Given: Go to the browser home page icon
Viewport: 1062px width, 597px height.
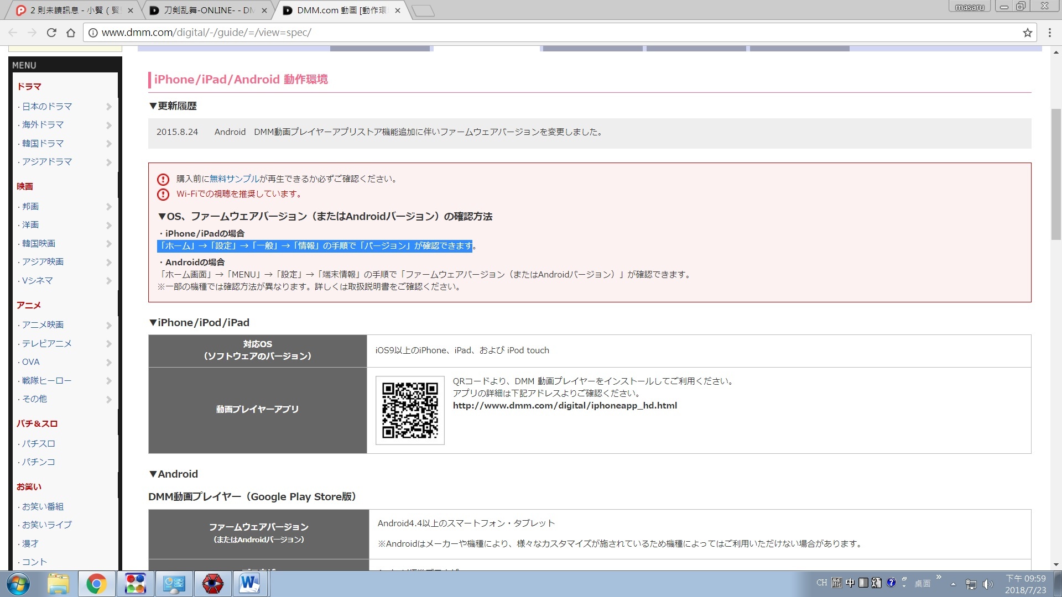Looking at the screenshot, I should [x=71, y=33].
